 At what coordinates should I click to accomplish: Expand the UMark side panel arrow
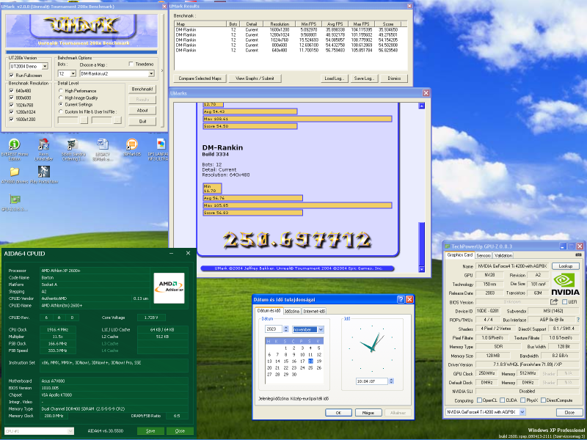162,70
